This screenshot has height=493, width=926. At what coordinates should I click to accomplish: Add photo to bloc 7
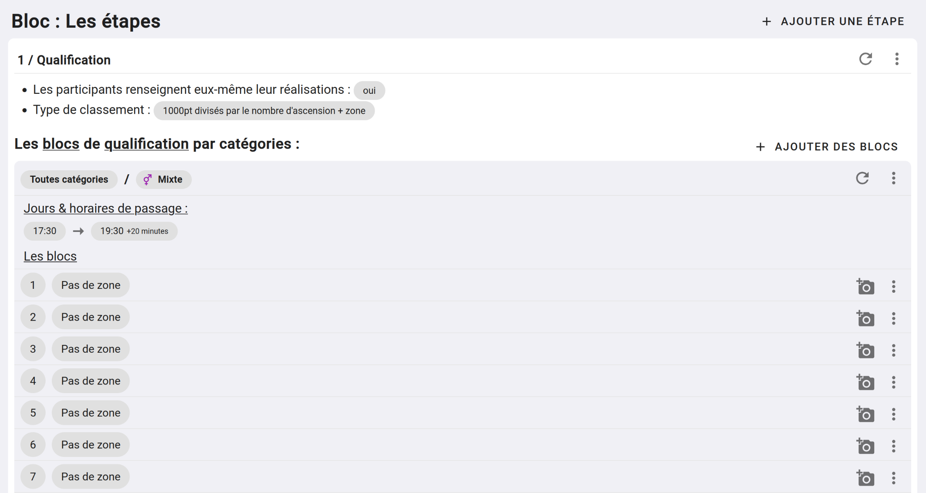(x=865, y=478)
